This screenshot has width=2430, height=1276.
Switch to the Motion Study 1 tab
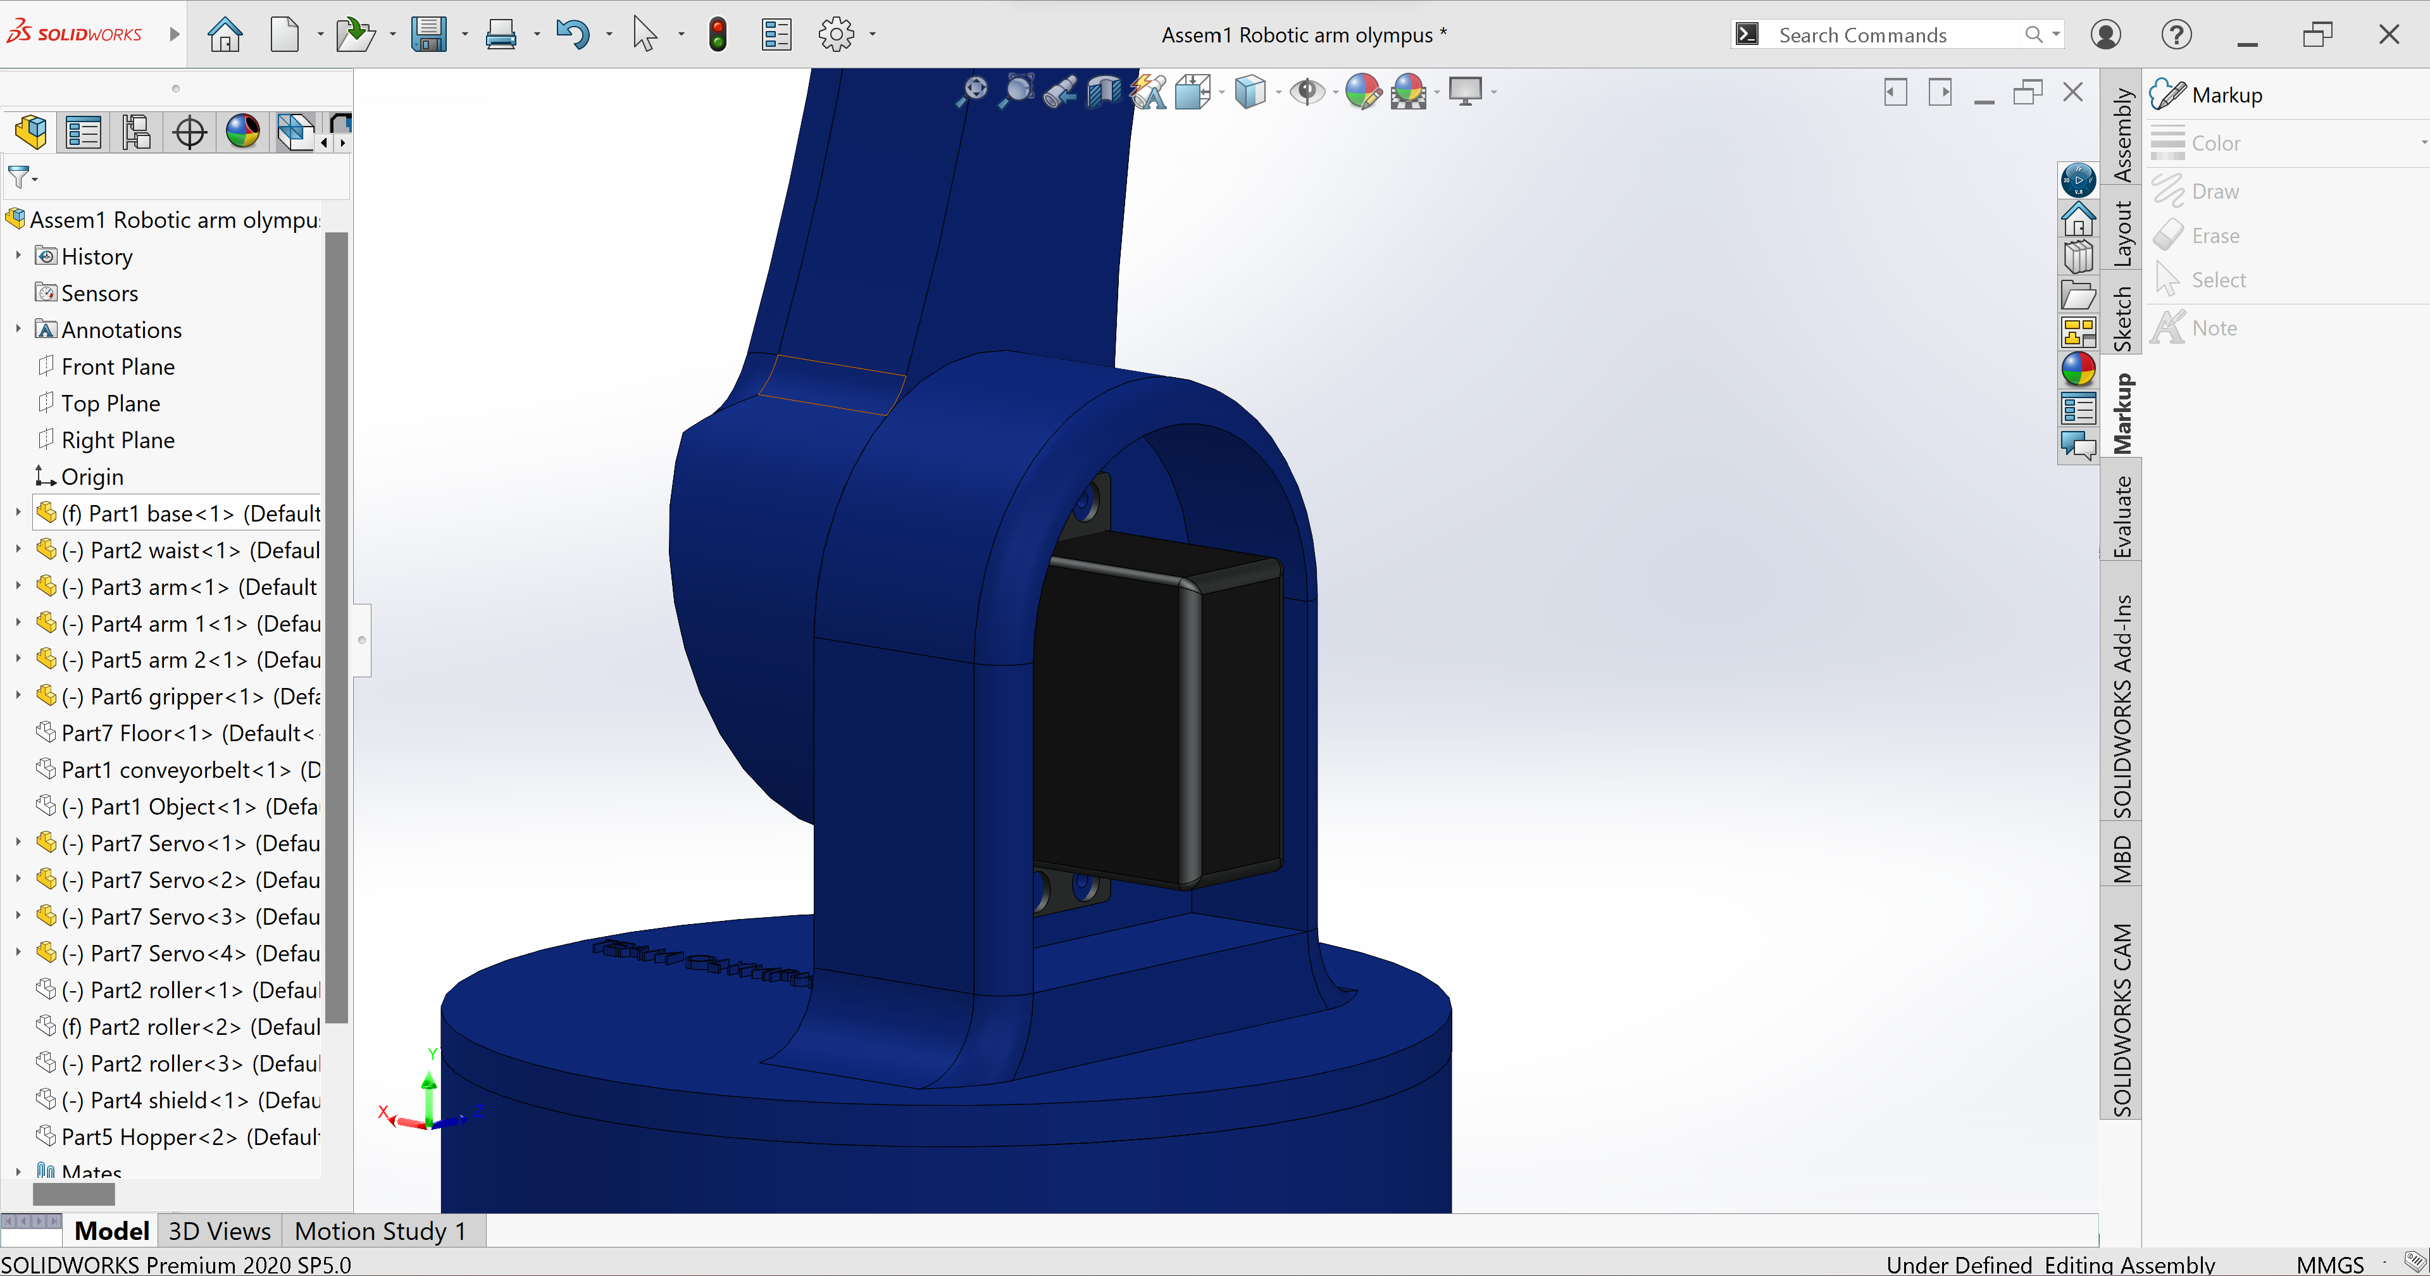point(380,1230)
